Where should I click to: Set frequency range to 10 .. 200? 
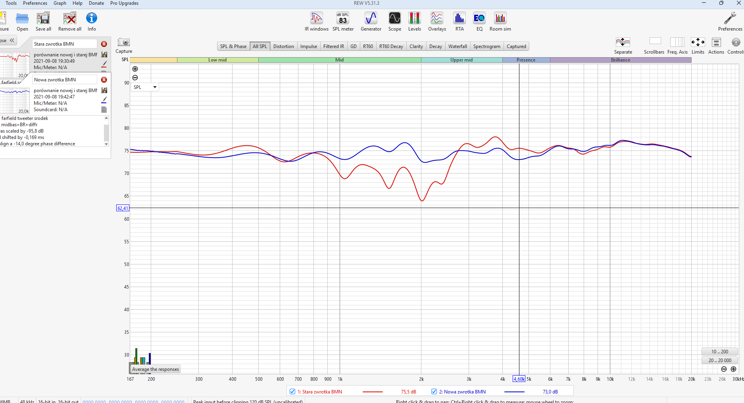(x=720, y=352)
